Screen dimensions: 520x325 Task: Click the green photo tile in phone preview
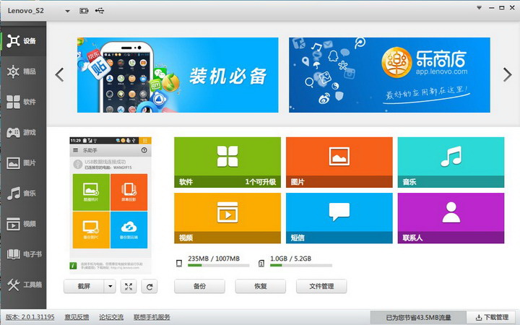click(x=91, y=192)
